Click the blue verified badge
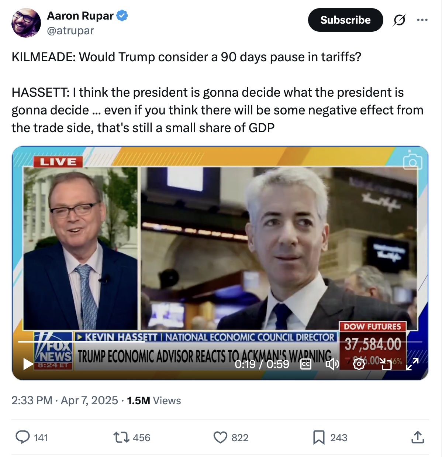Image resolution: width=442 pixels, height=457 pixels. tap(122, 16)
